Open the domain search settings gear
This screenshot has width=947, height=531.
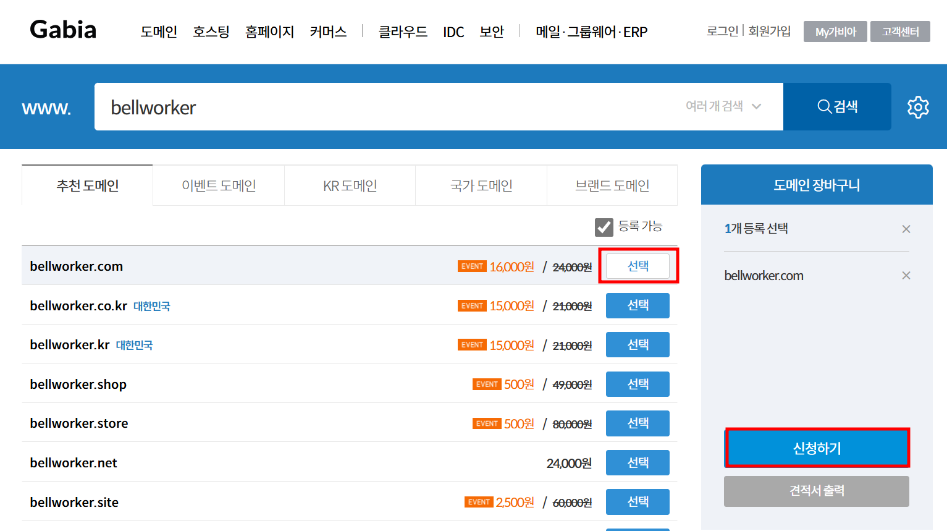click(918, 107)
